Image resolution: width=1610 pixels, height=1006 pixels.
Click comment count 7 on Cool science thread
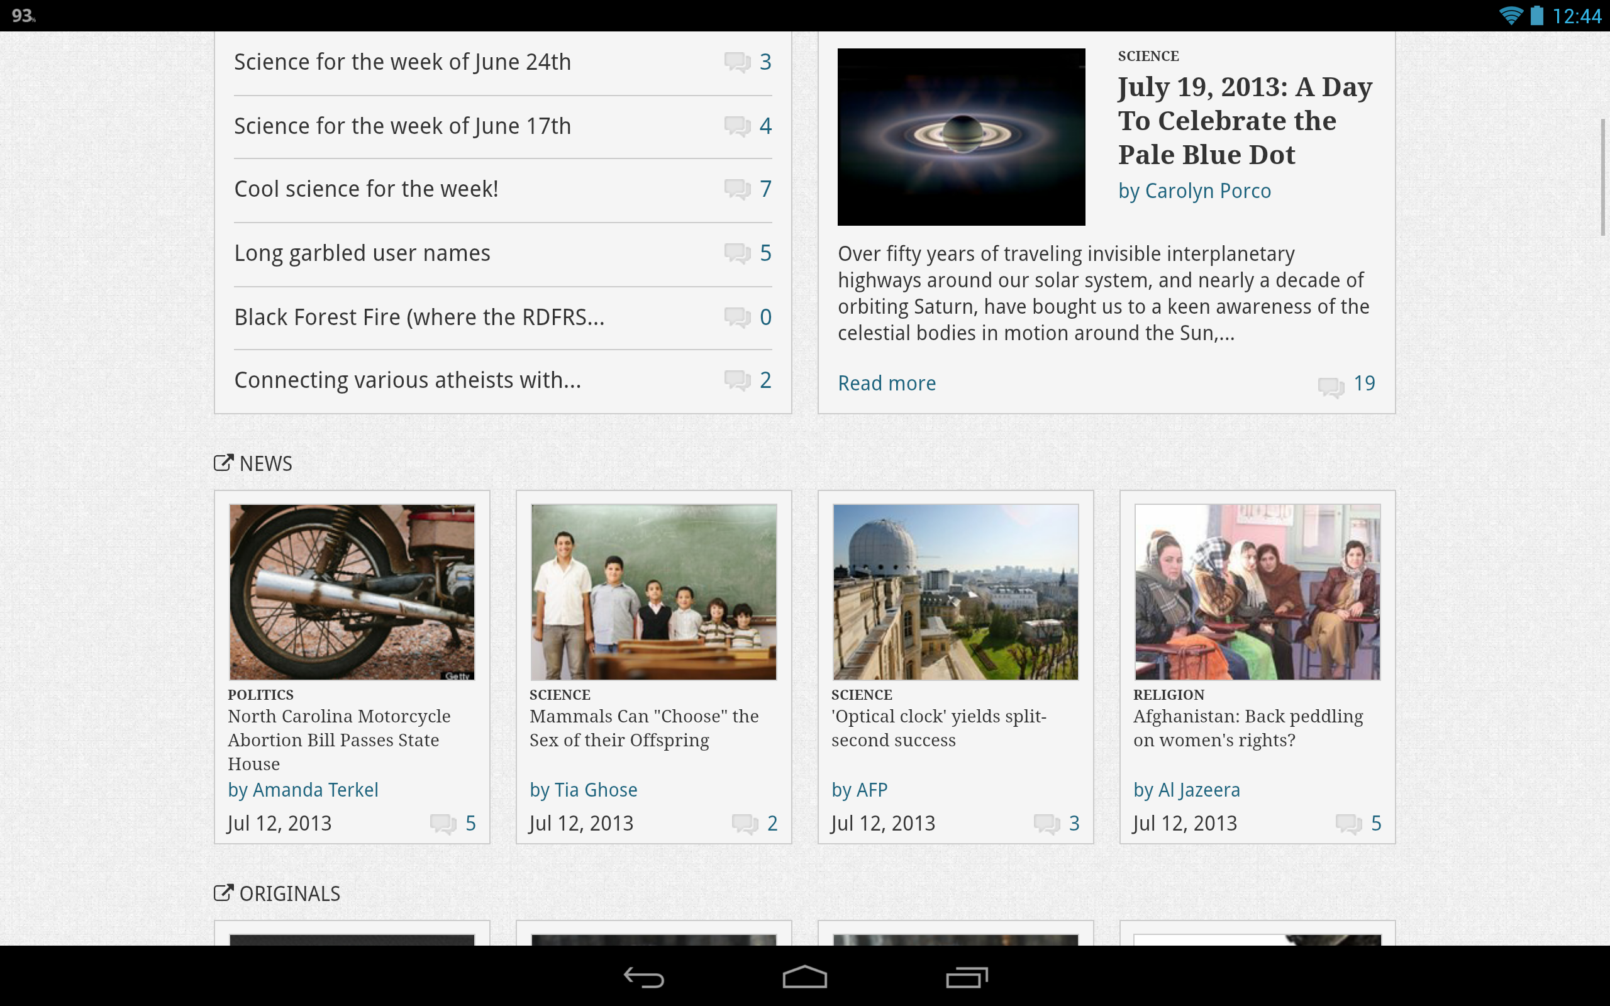click(x=766, y=189)
